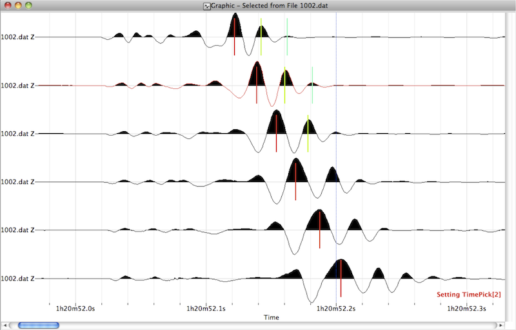Select the bottom 1002.dat Z trace label

click(17, 279)
